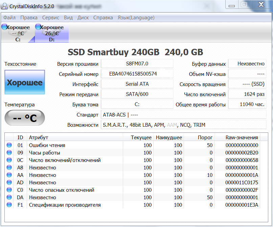Click the status orb for attribute F1
This screenshot has width=273, height=227.
(x=9, y=205)
